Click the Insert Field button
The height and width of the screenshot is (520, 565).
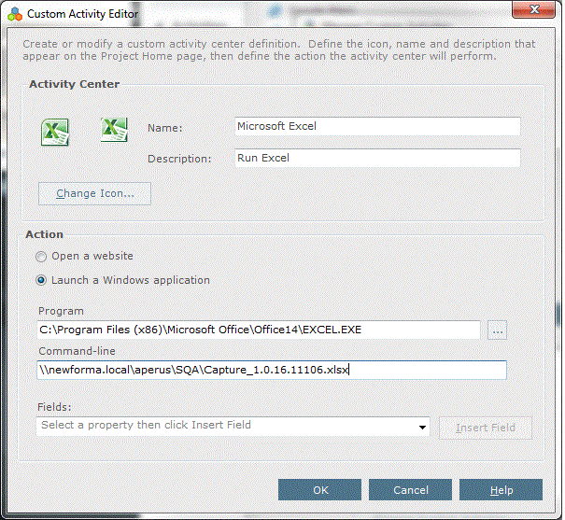tap(486, 428)
